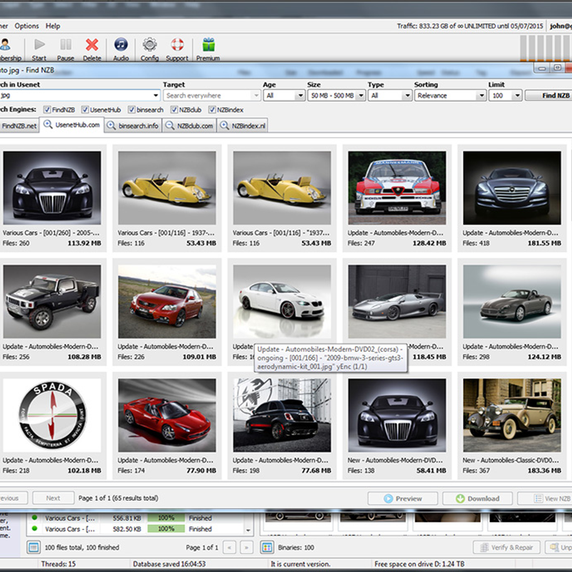
Task: Switch to the UsenetHub.com tab
Action: coord(72,125)
